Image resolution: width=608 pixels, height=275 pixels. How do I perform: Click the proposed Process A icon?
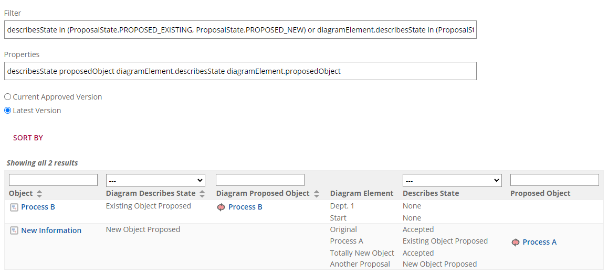pos(516,243)
